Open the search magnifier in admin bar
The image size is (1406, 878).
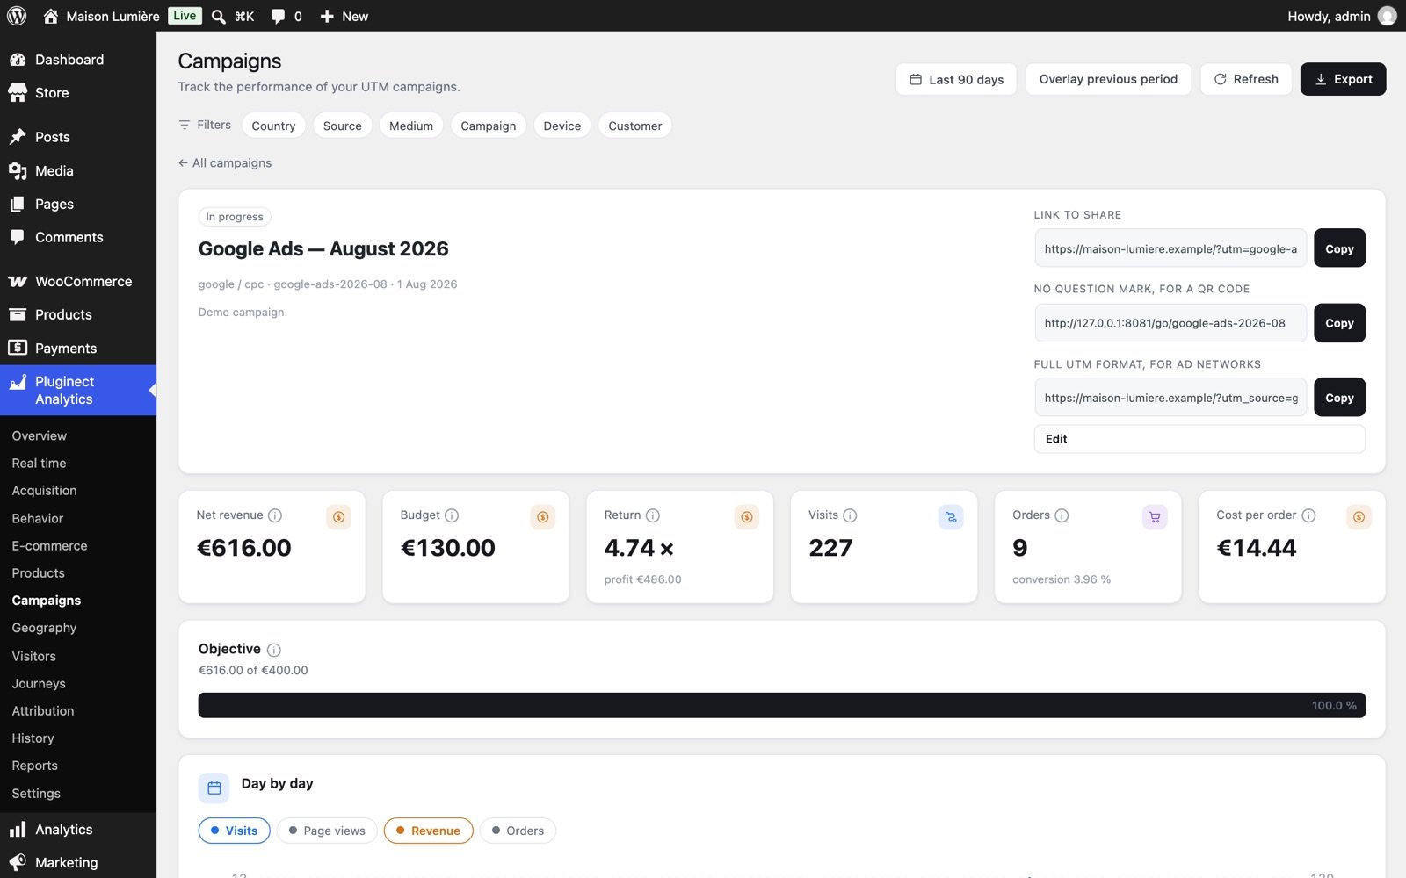[x=219, y=16]
